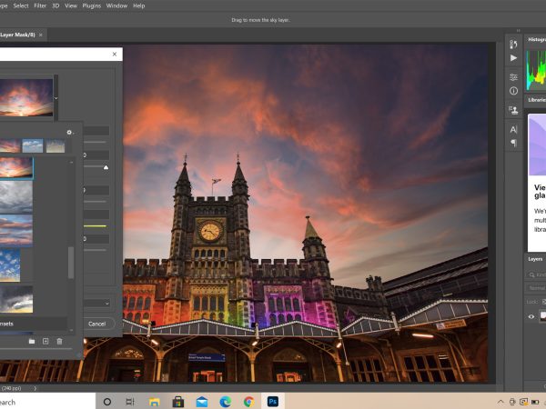Image resolution: width=546 pixels, height=409 pixels.
Task: Open the Output To dropdown above Cancel
Action: [96, 304]
